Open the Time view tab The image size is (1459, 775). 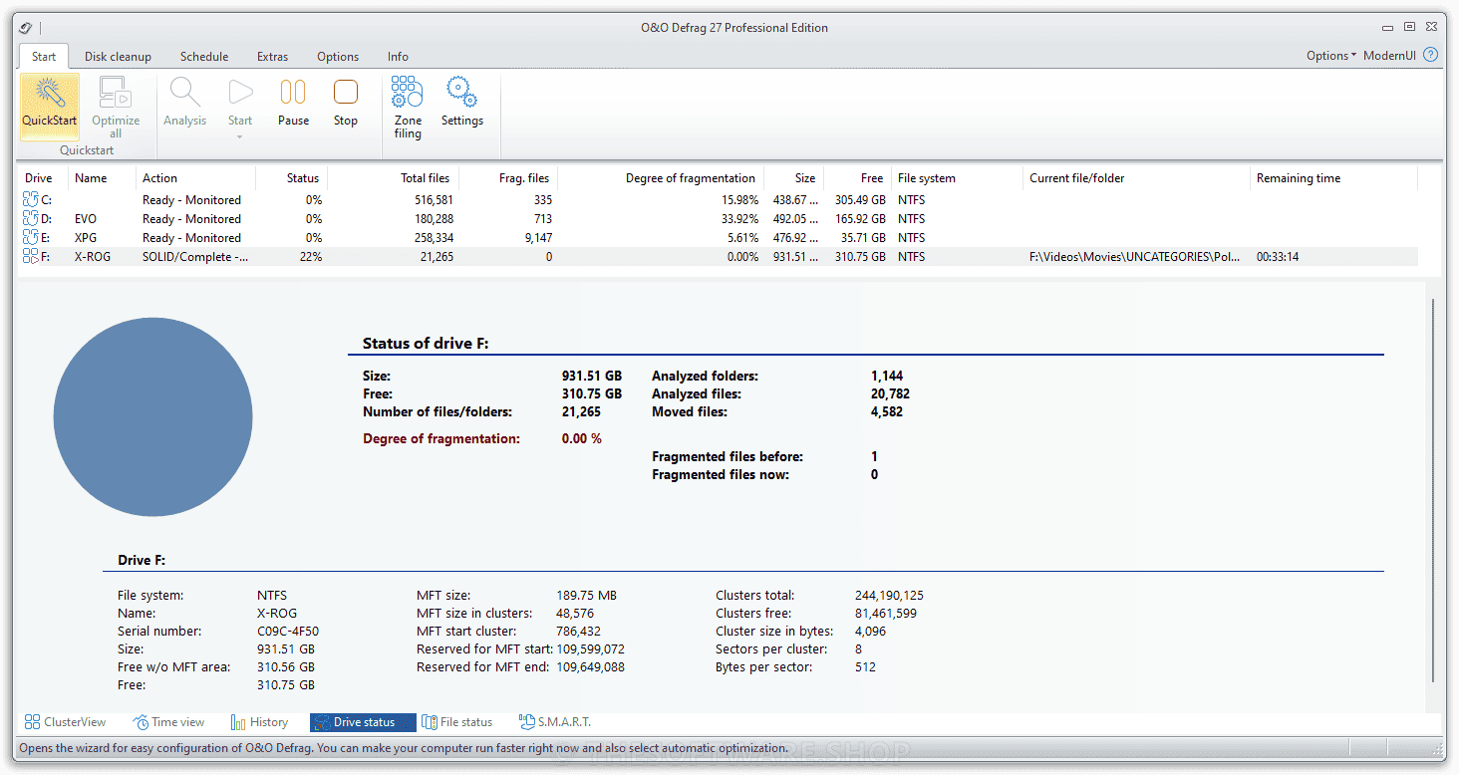[x=169, y=722]
